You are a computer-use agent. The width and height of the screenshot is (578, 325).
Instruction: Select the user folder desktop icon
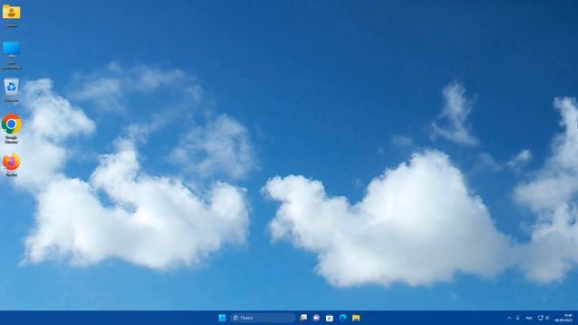(12, 15)
